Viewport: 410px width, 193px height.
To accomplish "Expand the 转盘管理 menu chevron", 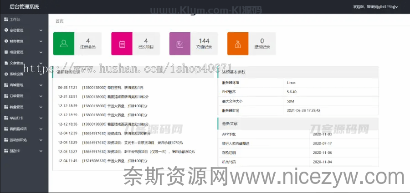I will 41,107.
